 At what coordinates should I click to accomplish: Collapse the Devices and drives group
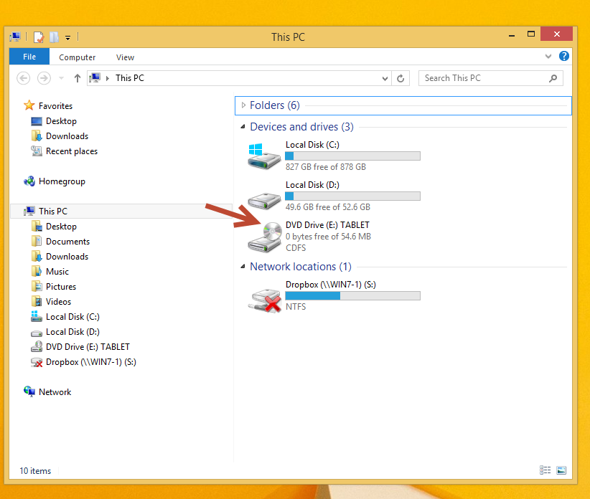(x=243, y=127)
